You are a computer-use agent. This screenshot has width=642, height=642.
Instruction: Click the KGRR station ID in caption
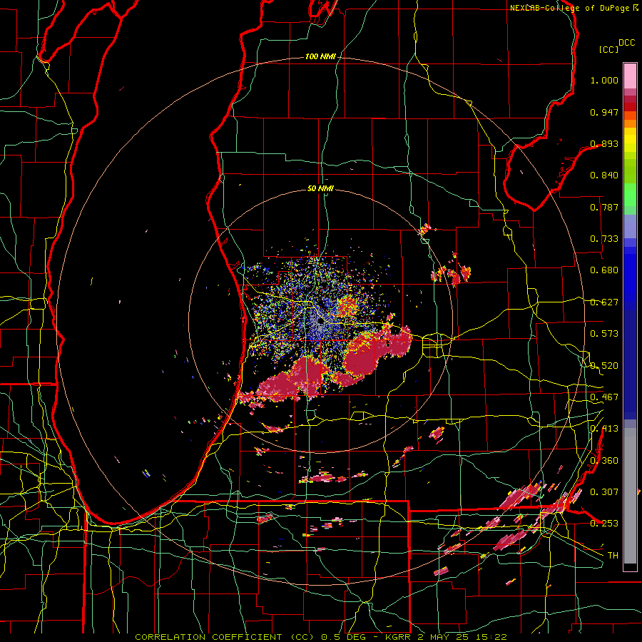[x=397, y=637]
